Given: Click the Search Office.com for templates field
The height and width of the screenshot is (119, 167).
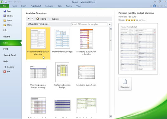Looking at the screenshot, I should coord(89,24).
